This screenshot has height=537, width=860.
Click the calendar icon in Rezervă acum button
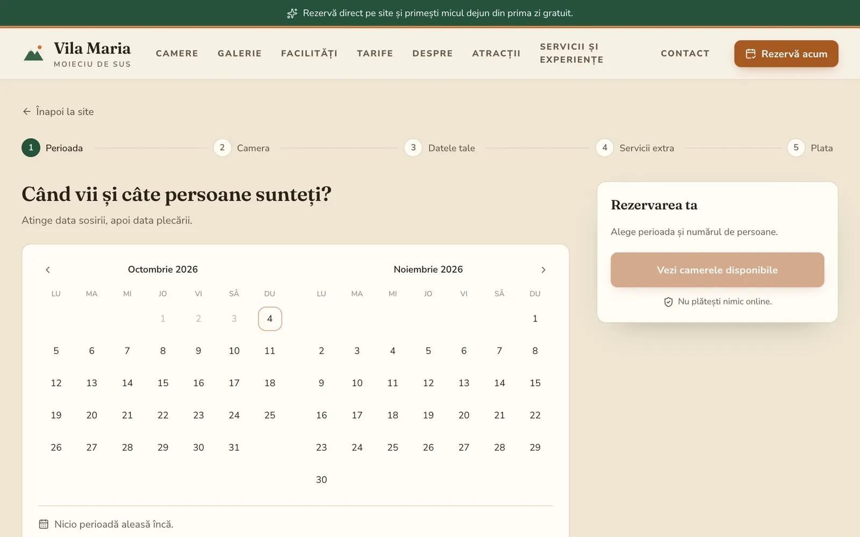point(750,54)
